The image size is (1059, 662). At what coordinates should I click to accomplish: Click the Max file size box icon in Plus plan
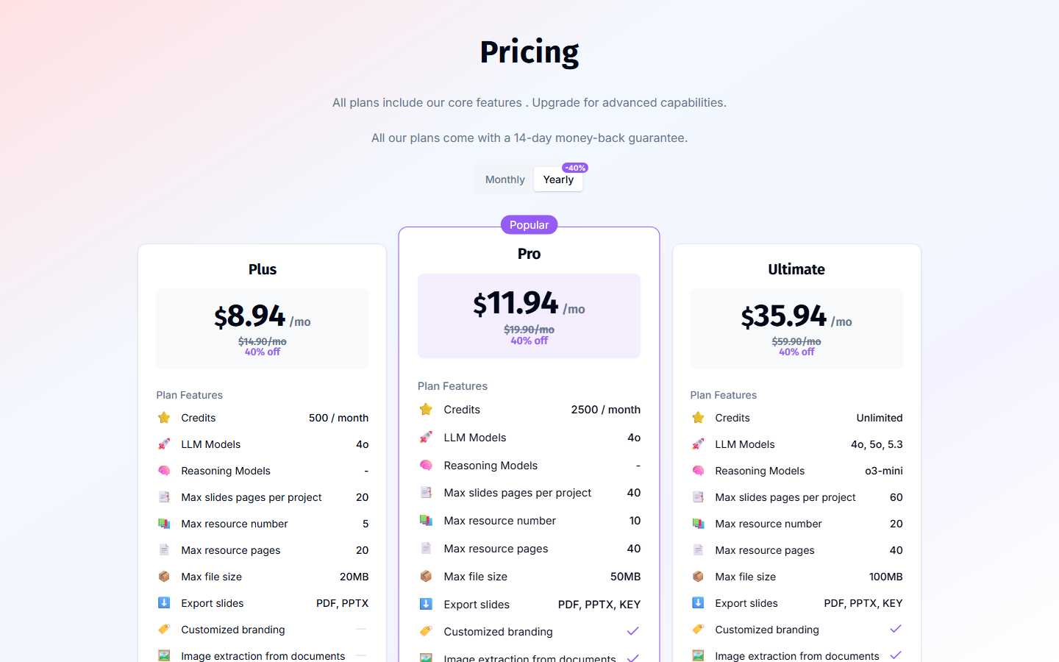164,577
